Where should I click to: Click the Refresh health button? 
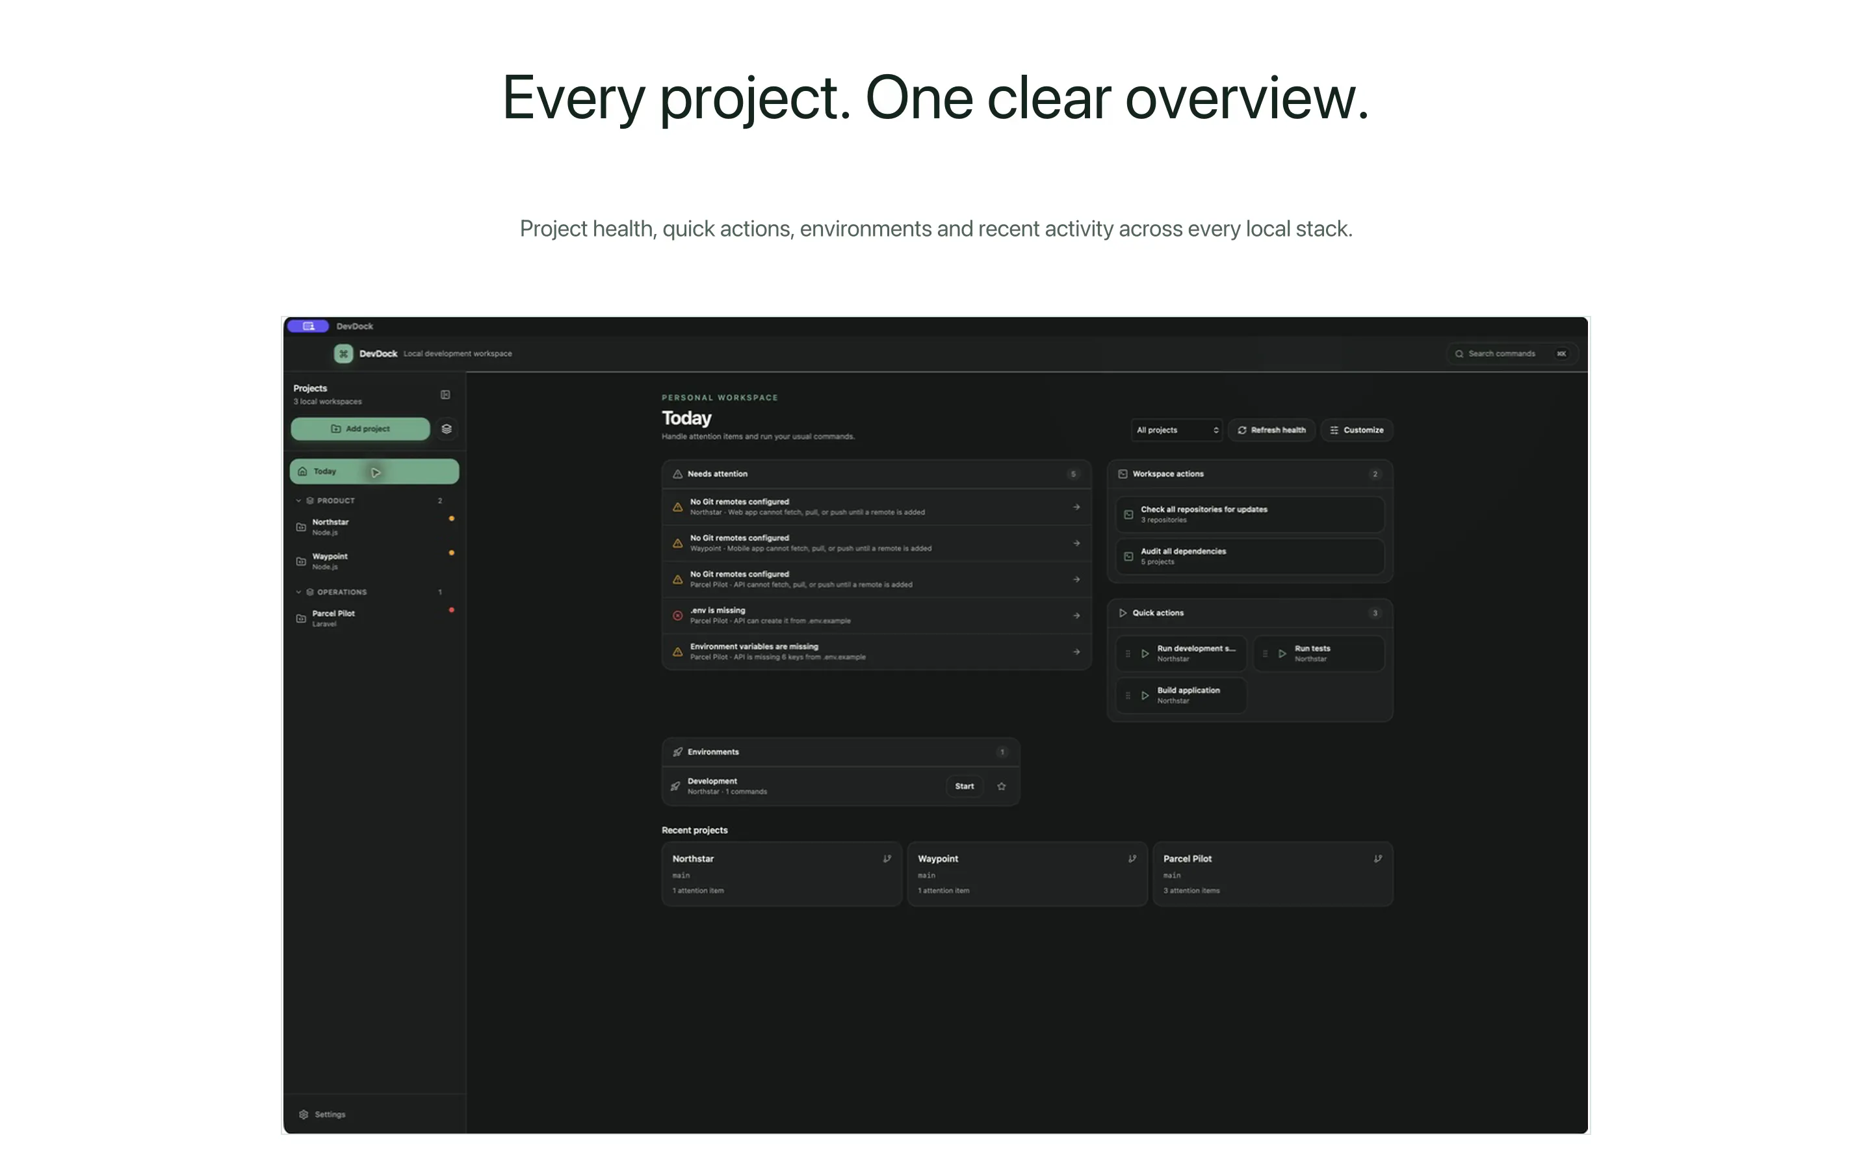pyautogui.click(x=1271, y=430)
